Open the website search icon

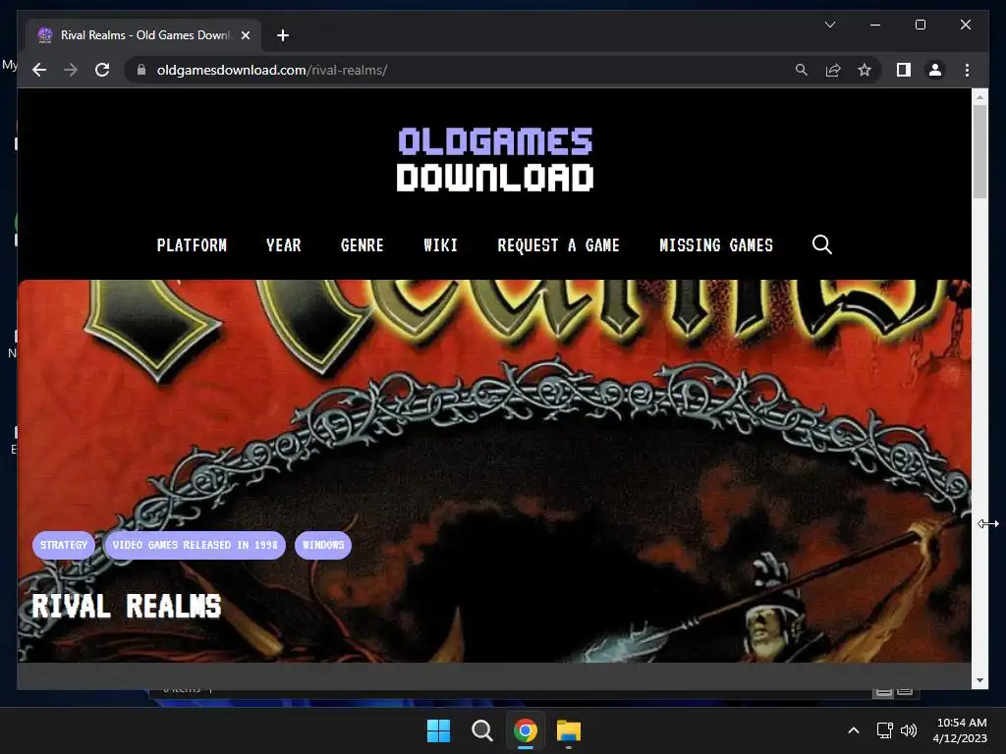point(822,244)
